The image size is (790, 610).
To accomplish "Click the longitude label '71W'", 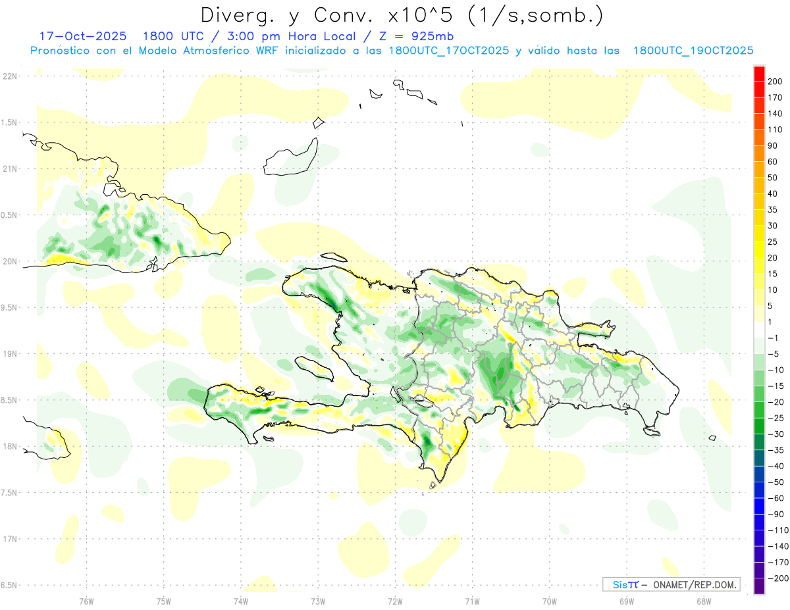I will coord(472,601).
